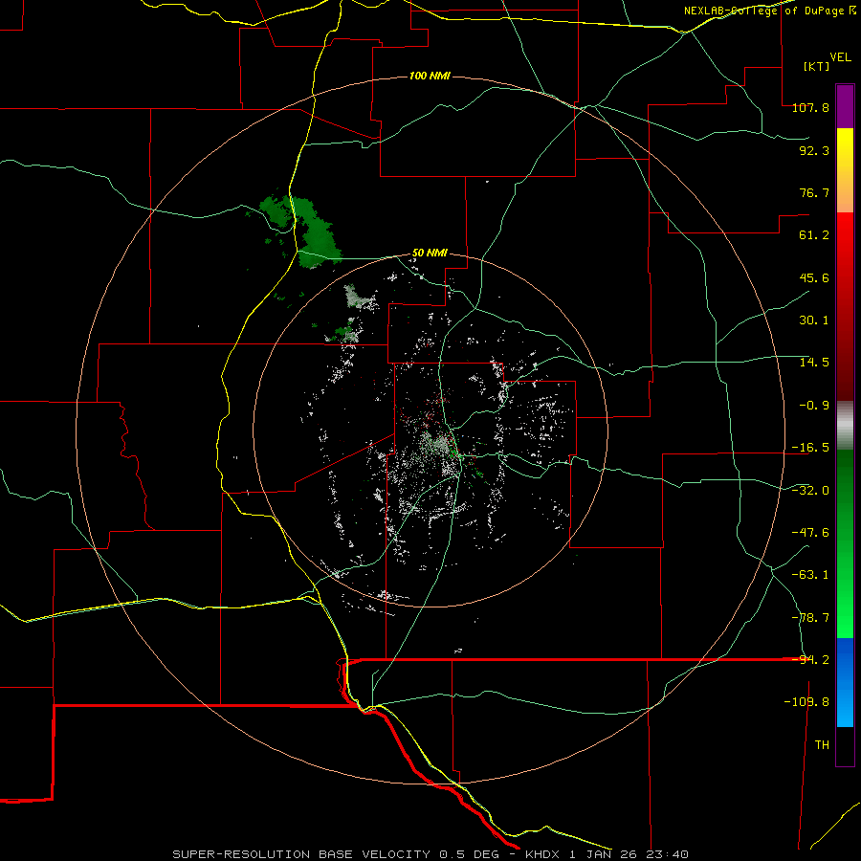861x861 pixels.
Task: Click the -47.6 scale value
Action: (x=810, y=533)
